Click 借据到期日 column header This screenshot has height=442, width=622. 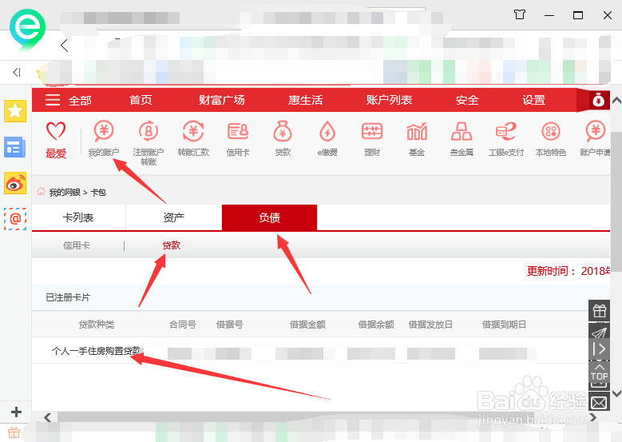click(504, 325)
